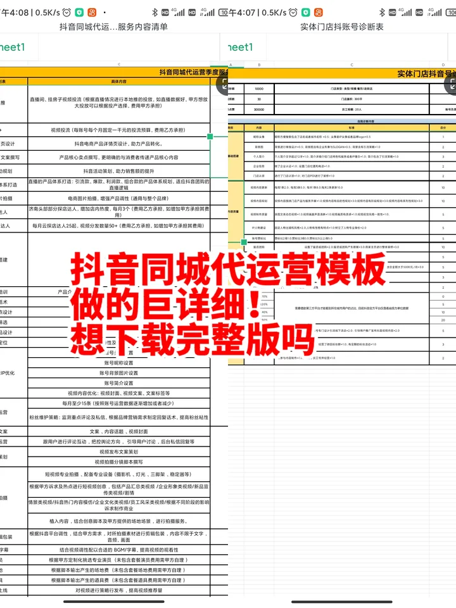Select cell 产品核心卖点撰写
This screenshot has width=456, height=608.
click(118, 157)
